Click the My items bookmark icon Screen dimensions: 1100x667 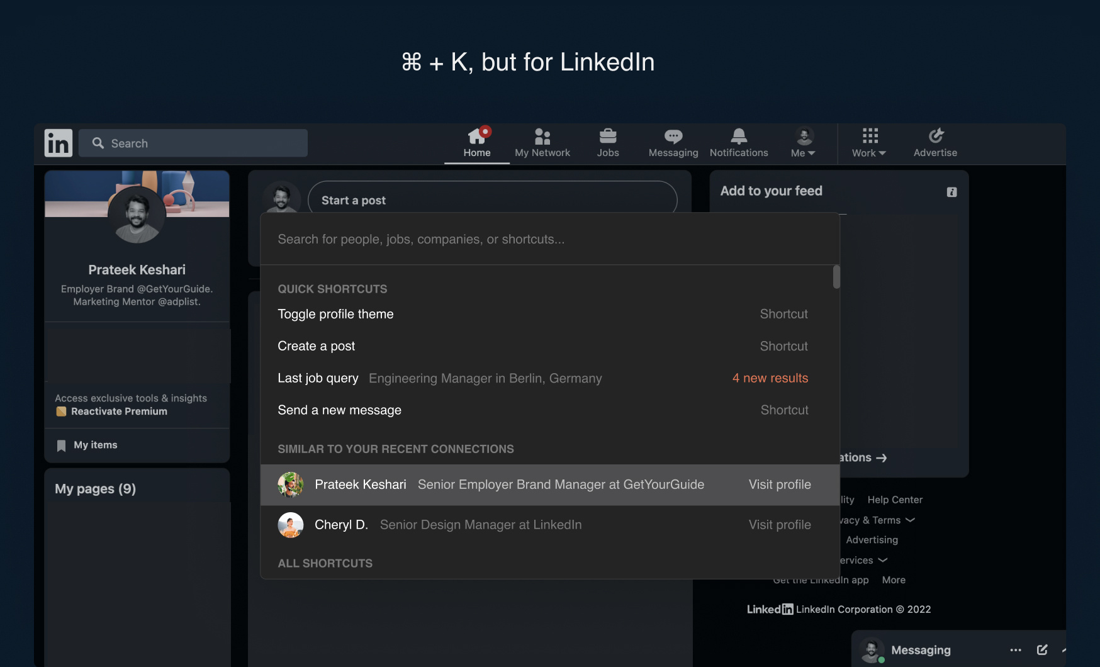(x=61, y=446)
